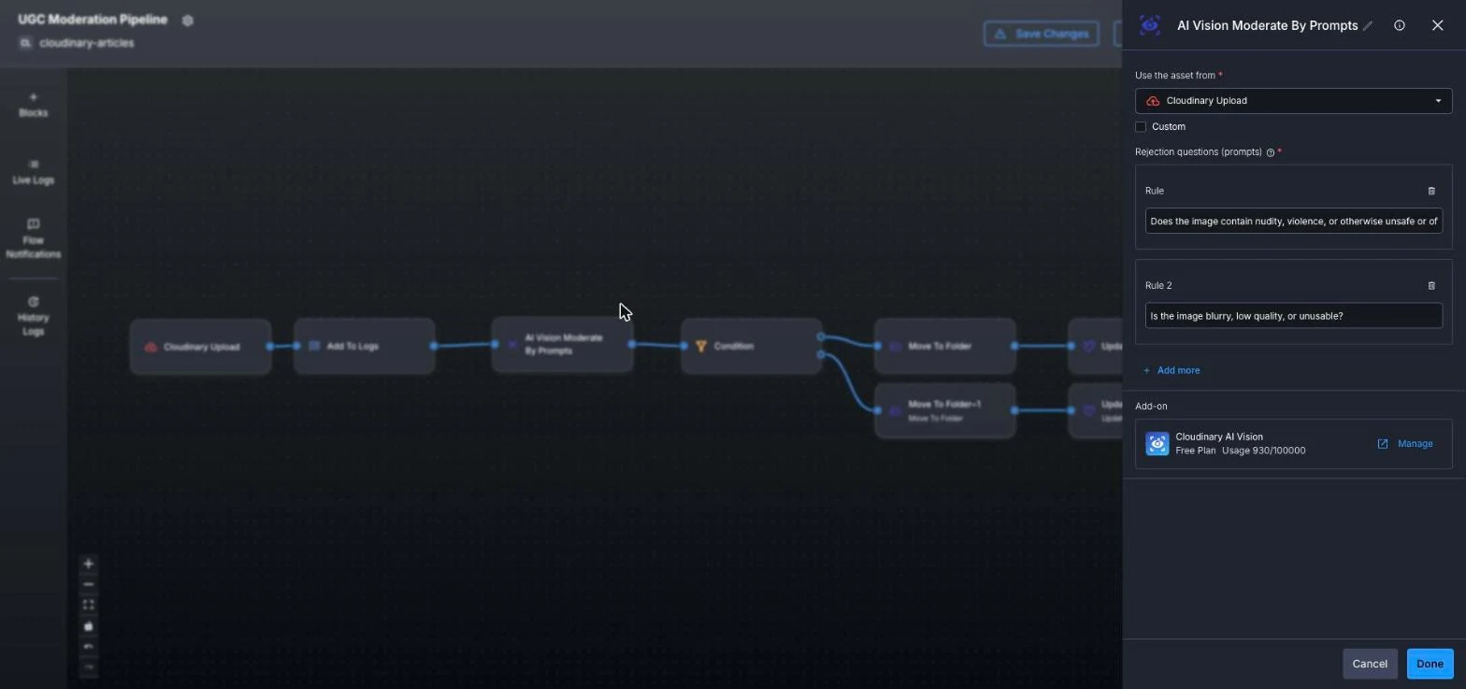
Task: Delete the first Rule with trash icon
Action: tap(1431, 191)
